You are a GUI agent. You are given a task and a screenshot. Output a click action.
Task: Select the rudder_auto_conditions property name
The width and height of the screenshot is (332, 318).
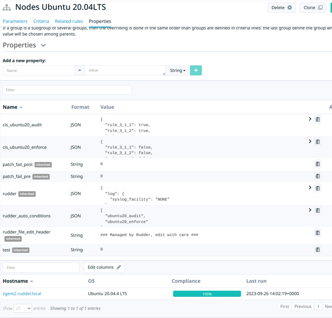click(x=27, y=216)
